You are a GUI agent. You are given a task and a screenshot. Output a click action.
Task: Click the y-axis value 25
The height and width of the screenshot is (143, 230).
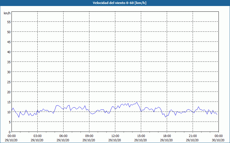click(x=9, y=82)
